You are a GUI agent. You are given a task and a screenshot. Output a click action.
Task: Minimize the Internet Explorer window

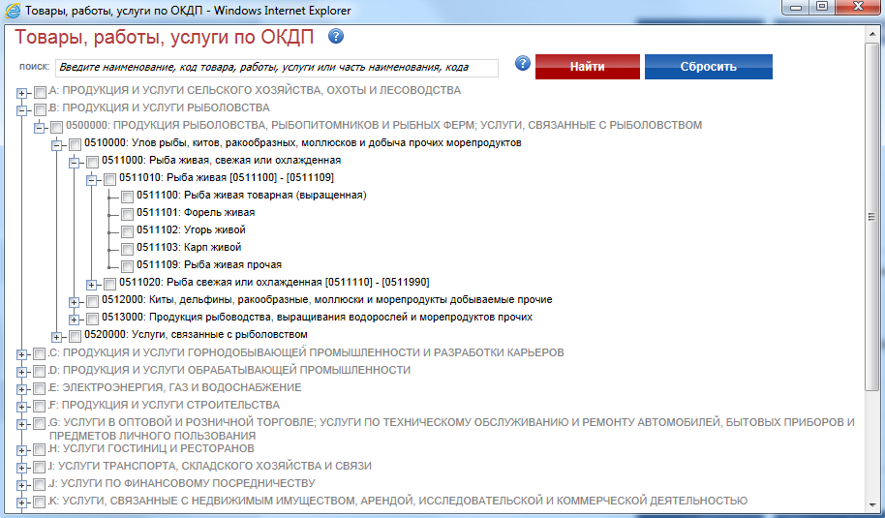796,8
